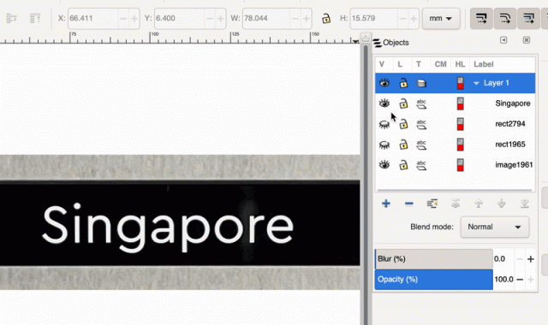The image size is (548, 325).
Task: Collapse the Layer 1 tree expander
Action: coord(476,83)
